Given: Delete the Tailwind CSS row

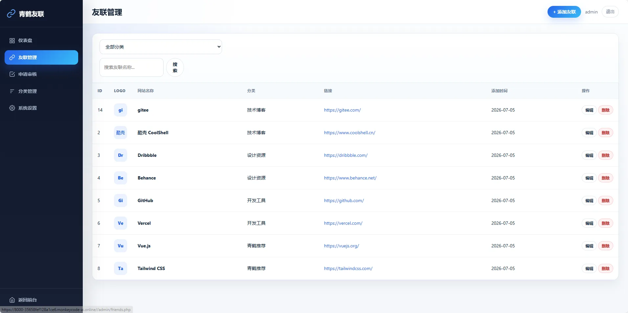Looking at the screenshot, I should tap(605, 268).
